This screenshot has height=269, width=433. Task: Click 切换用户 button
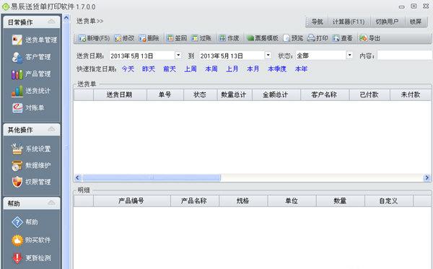pyautogui.click(x=387, y=22)
